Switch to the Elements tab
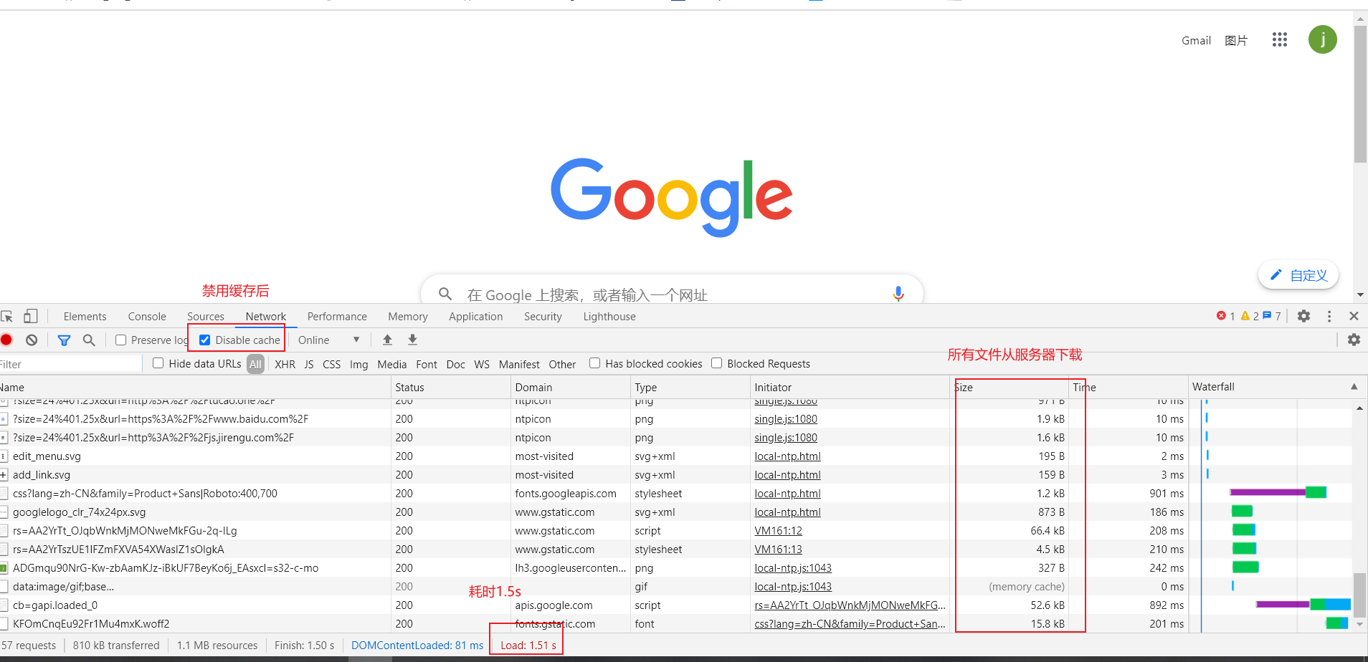This screenshot has height=662, width=1368. point(85,317)
